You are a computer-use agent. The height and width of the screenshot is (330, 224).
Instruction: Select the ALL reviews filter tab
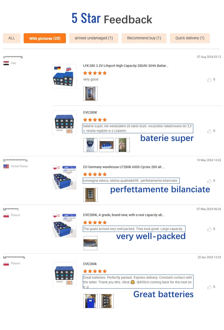(12, 38)
